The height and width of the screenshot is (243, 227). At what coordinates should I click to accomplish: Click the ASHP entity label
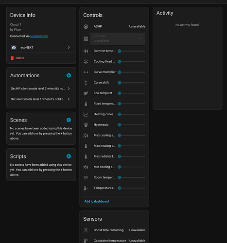[x=98, y=26]
